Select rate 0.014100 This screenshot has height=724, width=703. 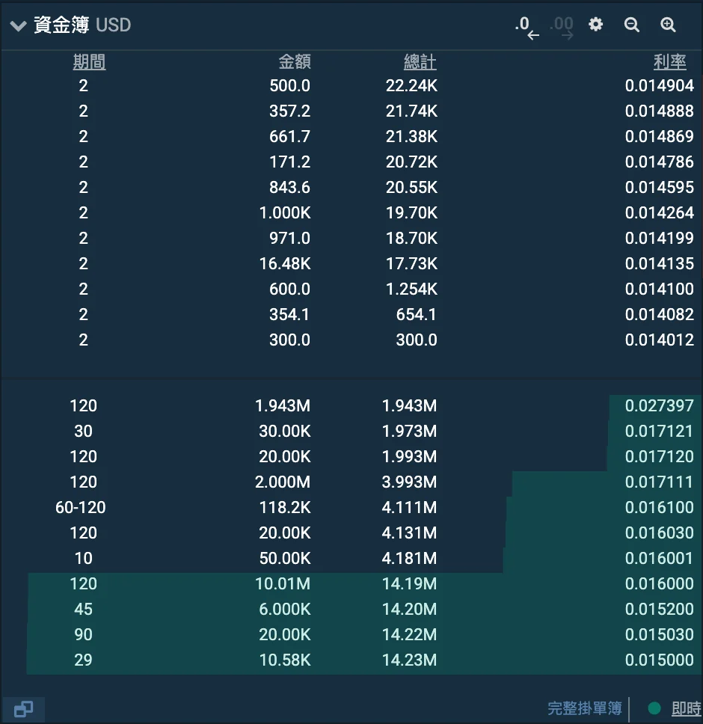click(x=659, y=289)
